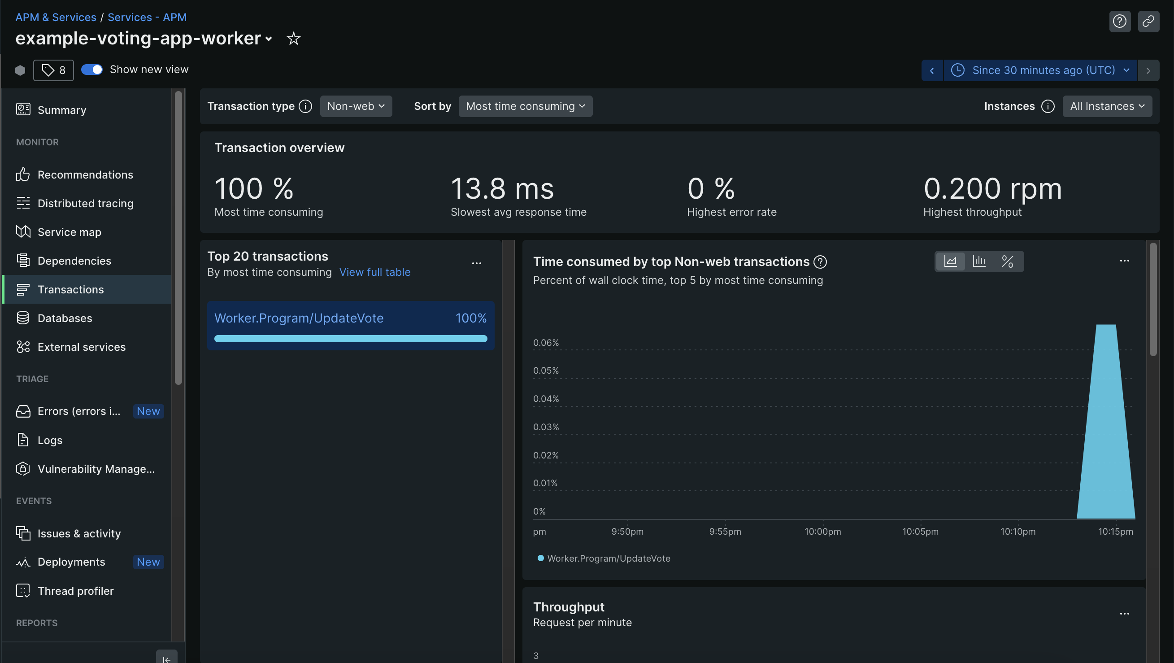Copy permalink using the link icon
Screen dimensions: 1174x663
(x=1148, y=21)
